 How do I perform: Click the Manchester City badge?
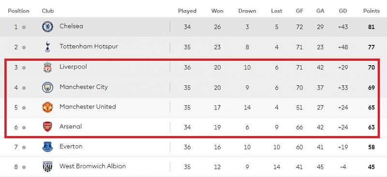(x=47, y=87)
